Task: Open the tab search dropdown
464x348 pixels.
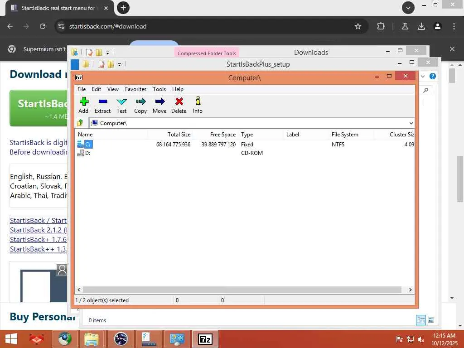Action: (408, 8)
